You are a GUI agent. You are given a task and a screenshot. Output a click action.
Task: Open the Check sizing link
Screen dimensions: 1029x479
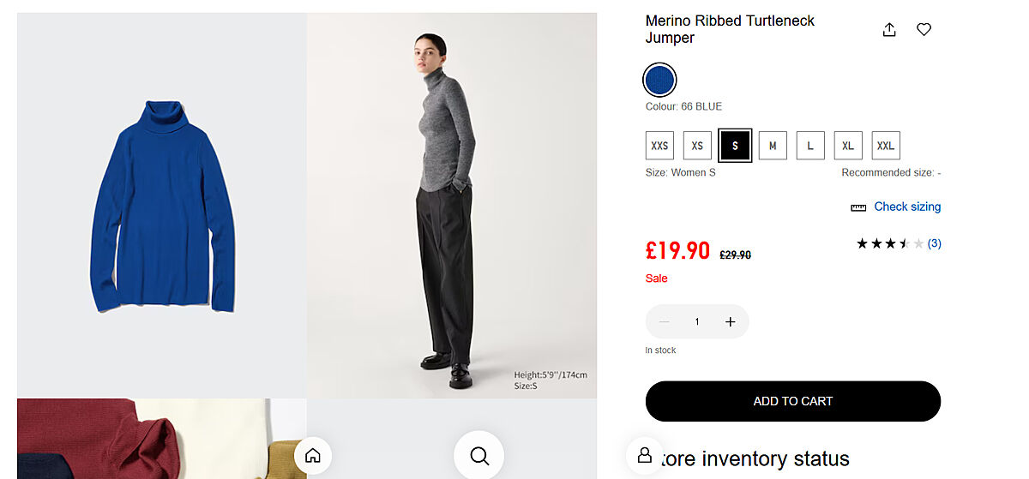[x=907, y=207]
